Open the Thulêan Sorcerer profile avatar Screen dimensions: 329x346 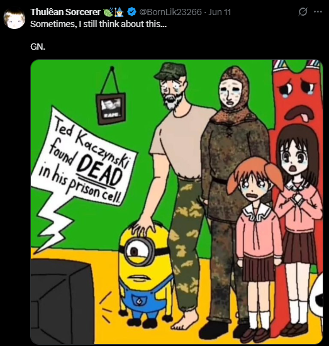point(14,19)
